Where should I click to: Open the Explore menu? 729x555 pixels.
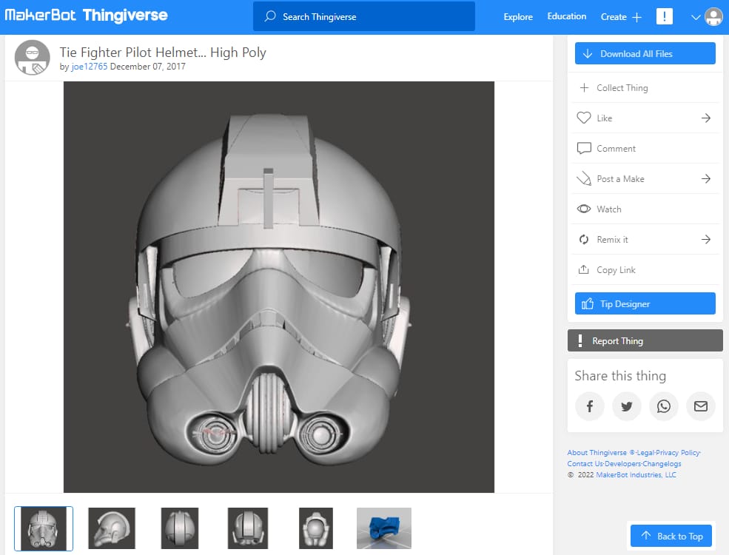(518, 17)
